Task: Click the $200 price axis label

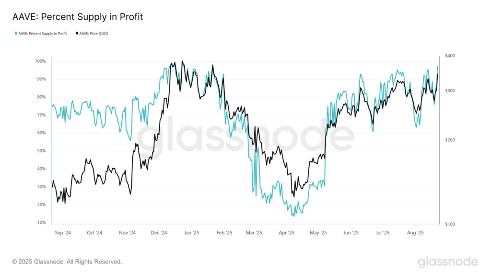Action: tap(450, 140)
